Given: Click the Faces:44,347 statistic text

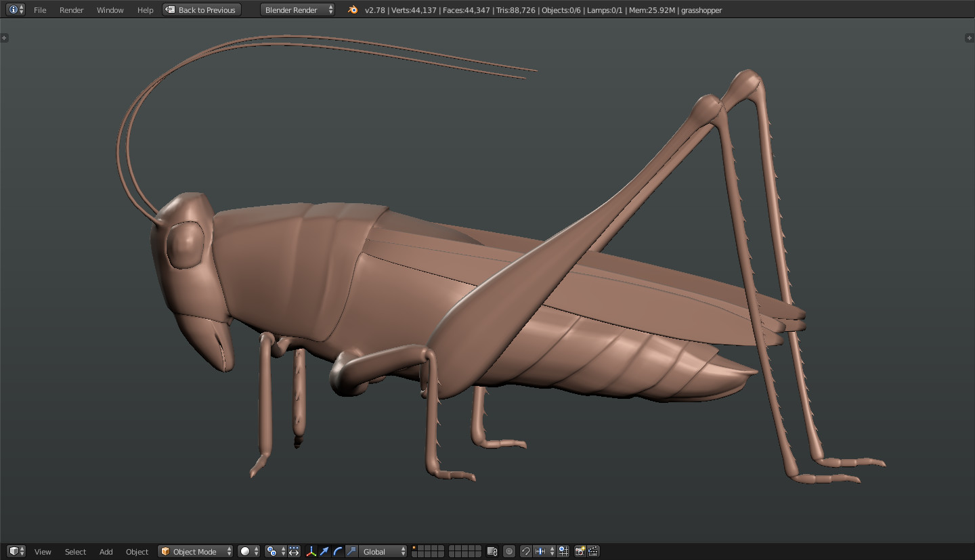Looking at the screenshot, I should [x=466, y=10].
